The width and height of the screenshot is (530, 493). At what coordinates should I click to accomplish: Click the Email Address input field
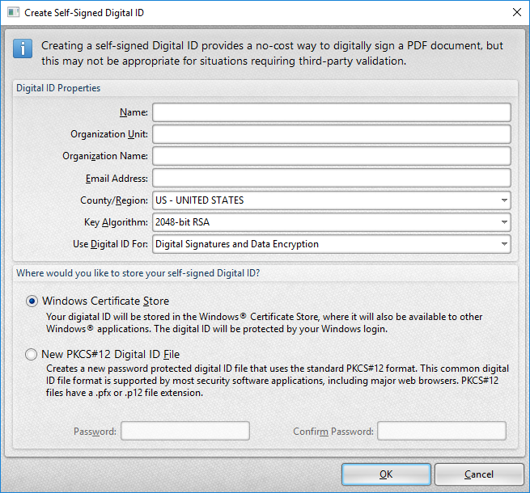331,179
